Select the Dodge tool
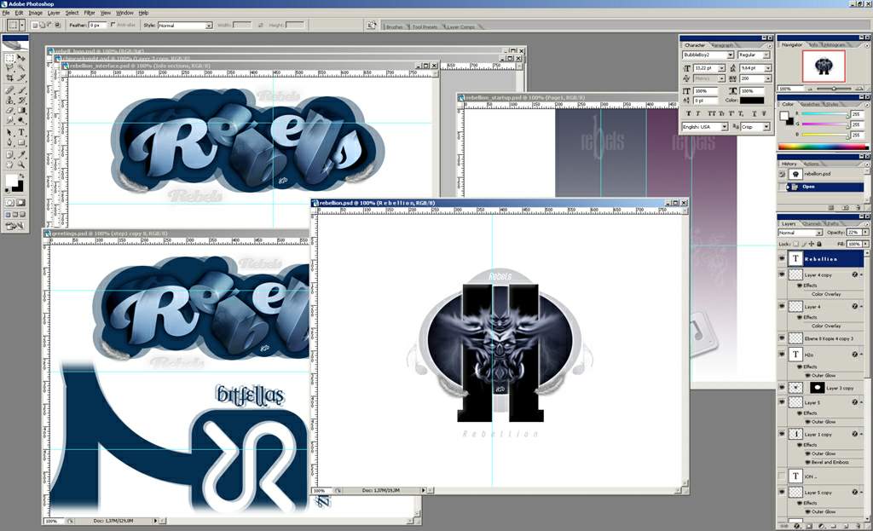The height and width of the screenshot is (531, 873). pyautogui.click(x=20, y=119)
